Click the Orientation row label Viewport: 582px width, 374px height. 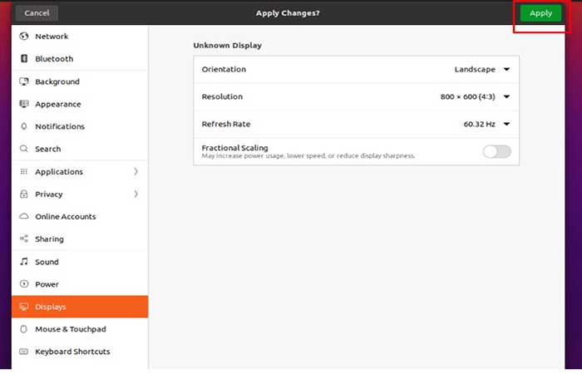tap(224, 69)
